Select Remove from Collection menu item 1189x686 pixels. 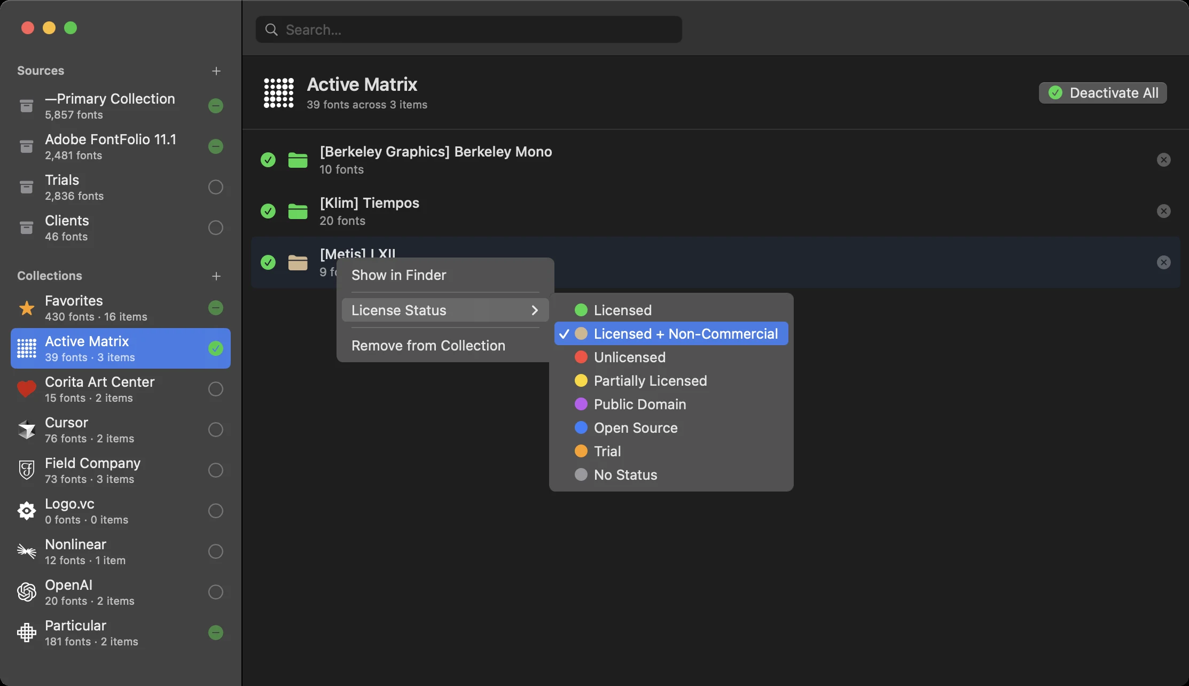point(445,346)
